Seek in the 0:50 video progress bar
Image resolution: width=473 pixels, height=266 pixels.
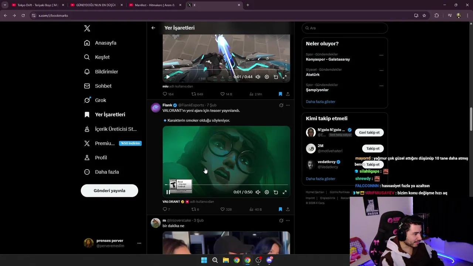point(226,184)
